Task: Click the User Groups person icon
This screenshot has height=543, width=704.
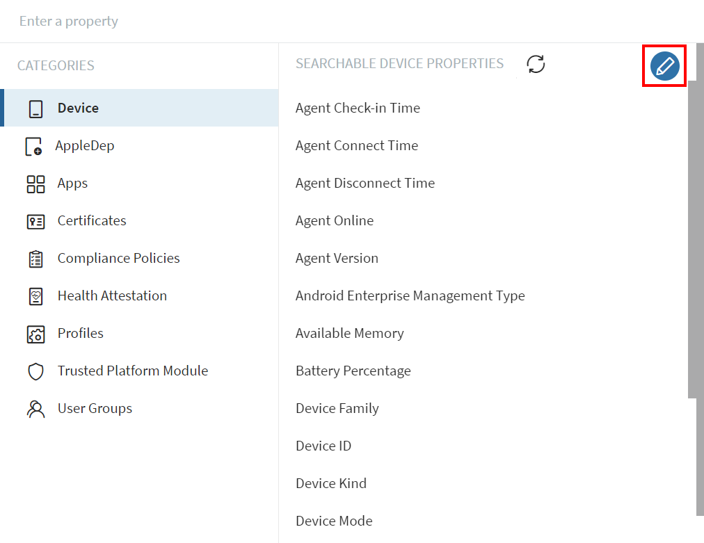Action: (x=35, y=409)
